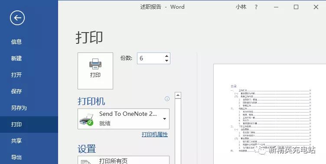Click the 打印机属性 link

[155, 134]
